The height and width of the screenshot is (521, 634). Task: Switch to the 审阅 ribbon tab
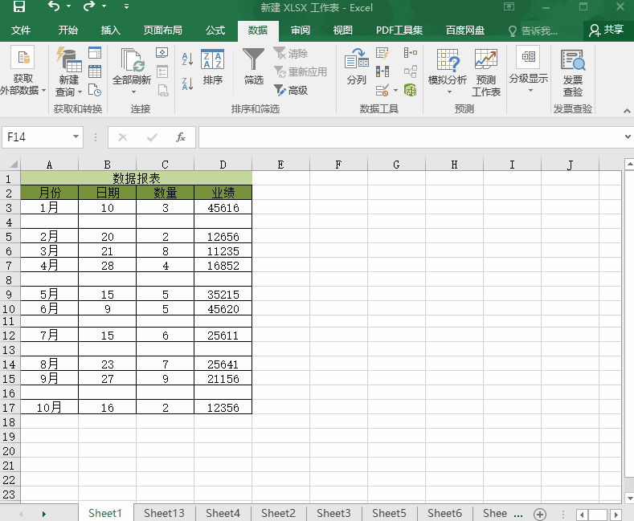301,31
